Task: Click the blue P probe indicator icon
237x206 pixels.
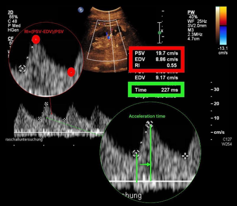Action: click(81, 10)
